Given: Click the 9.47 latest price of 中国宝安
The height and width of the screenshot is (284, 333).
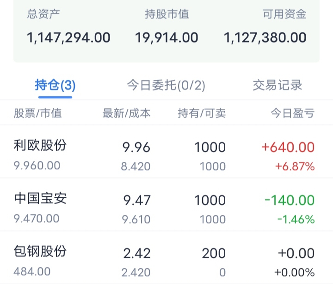Looking at the screenshot, I should [136, 201].
